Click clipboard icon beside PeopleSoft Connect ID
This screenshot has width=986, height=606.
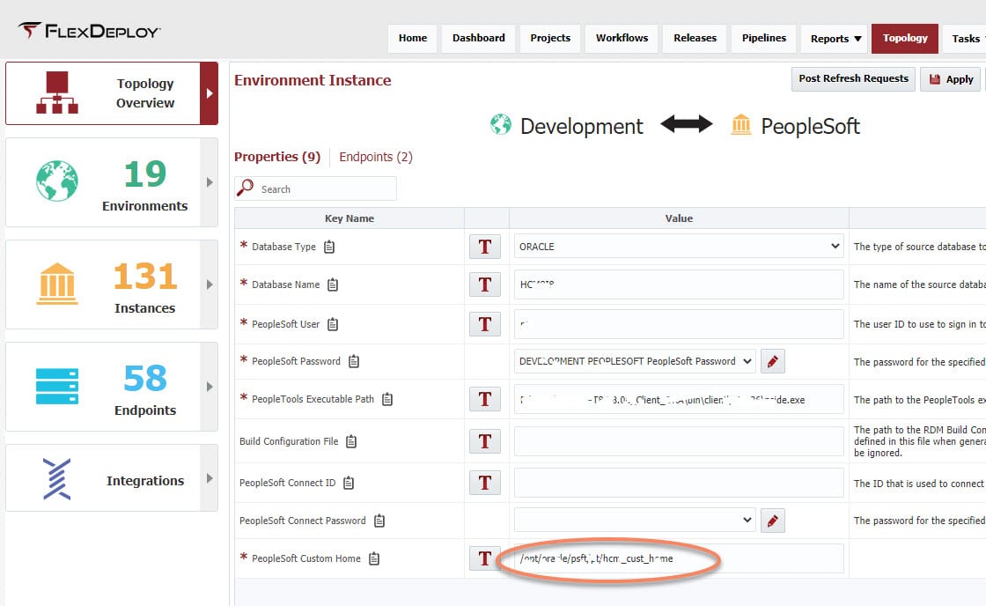tap(349, 483)
